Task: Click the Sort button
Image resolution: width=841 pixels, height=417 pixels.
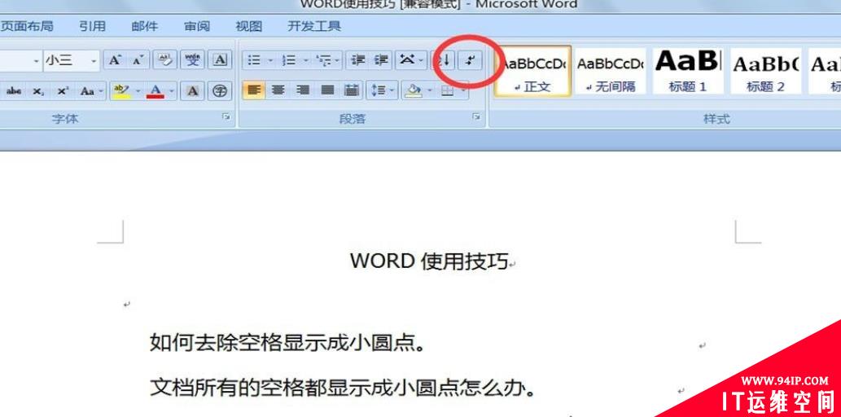Action: click(x=443, y=60)
